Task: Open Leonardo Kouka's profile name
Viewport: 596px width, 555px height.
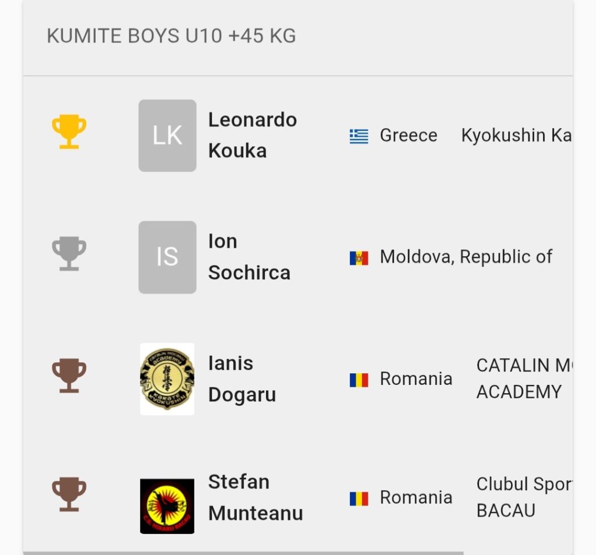Action: pyautogui.click(x=253, y=136)
